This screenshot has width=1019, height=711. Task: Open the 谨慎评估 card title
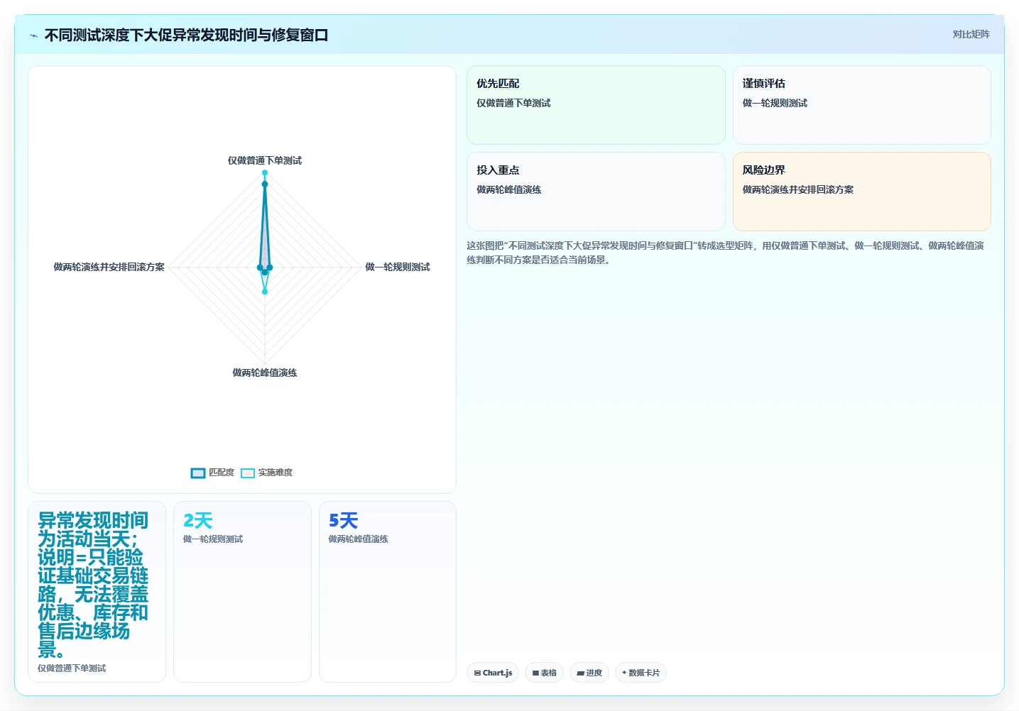click(x=763, y=84)
